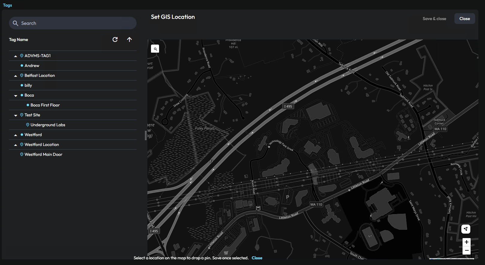Zoom in with the map plus button
The image size is (485, 265).
(466, 242)
